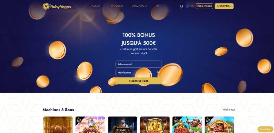This screenshot has height=133, width=274.
Task: Select the VIP menu item
Action: click(158, 6)
